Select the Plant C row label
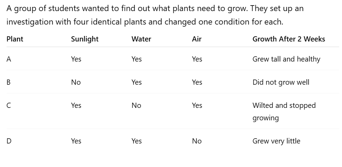342x167 pixels. [x=9, y=105]
